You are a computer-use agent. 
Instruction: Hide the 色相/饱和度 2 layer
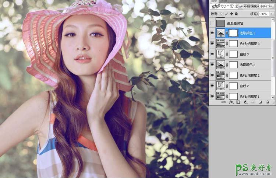pyautogui.click(x=212, y=75)
